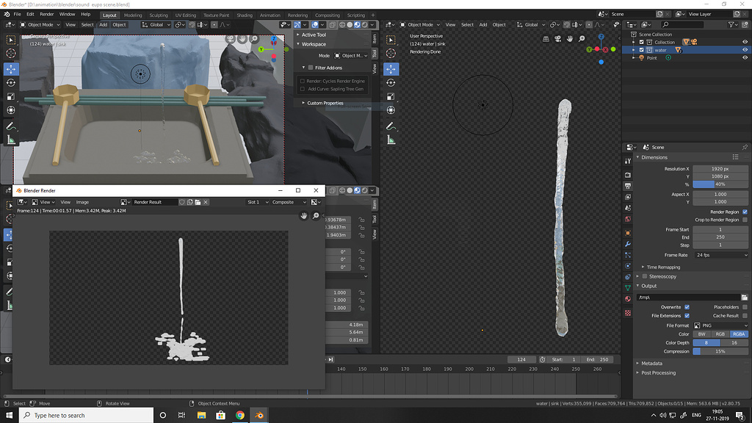Screen dimensions: 752x423
Task: Open the Physics properties tab icon
Action: click(628, 266)
